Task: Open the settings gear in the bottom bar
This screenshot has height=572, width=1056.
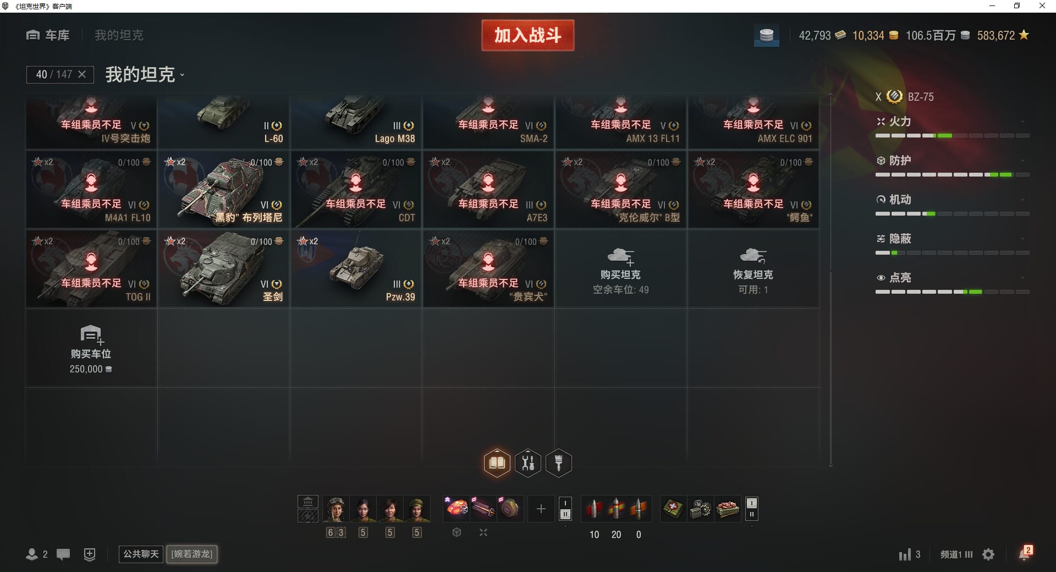Action: [988, 554]
